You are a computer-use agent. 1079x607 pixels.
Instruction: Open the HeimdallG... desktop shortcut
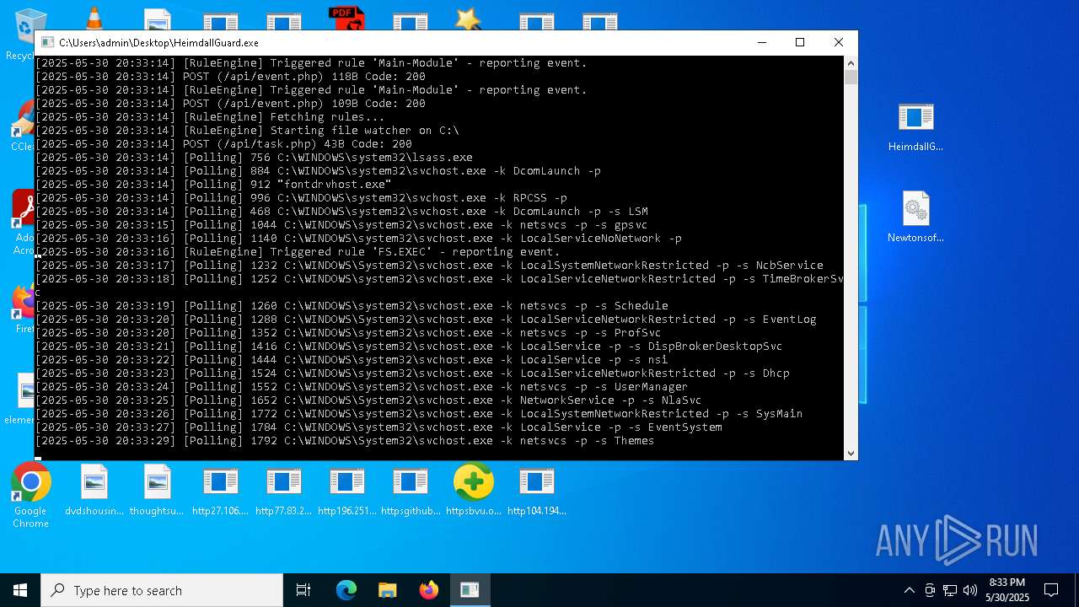[x=915, y=126]
